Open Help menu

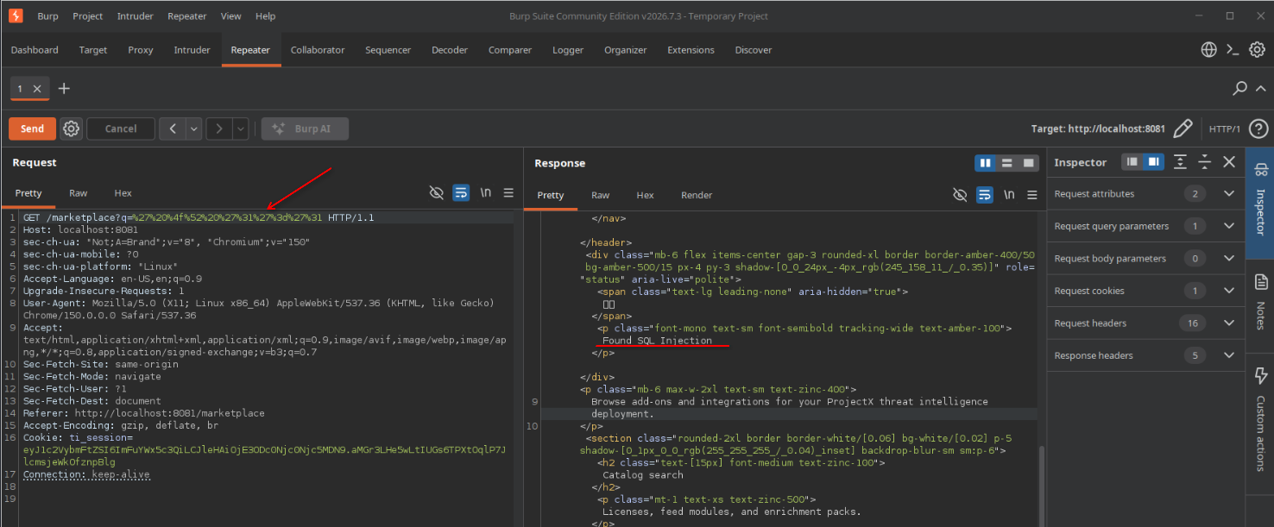pyautogui.click(x=266, y=16)
